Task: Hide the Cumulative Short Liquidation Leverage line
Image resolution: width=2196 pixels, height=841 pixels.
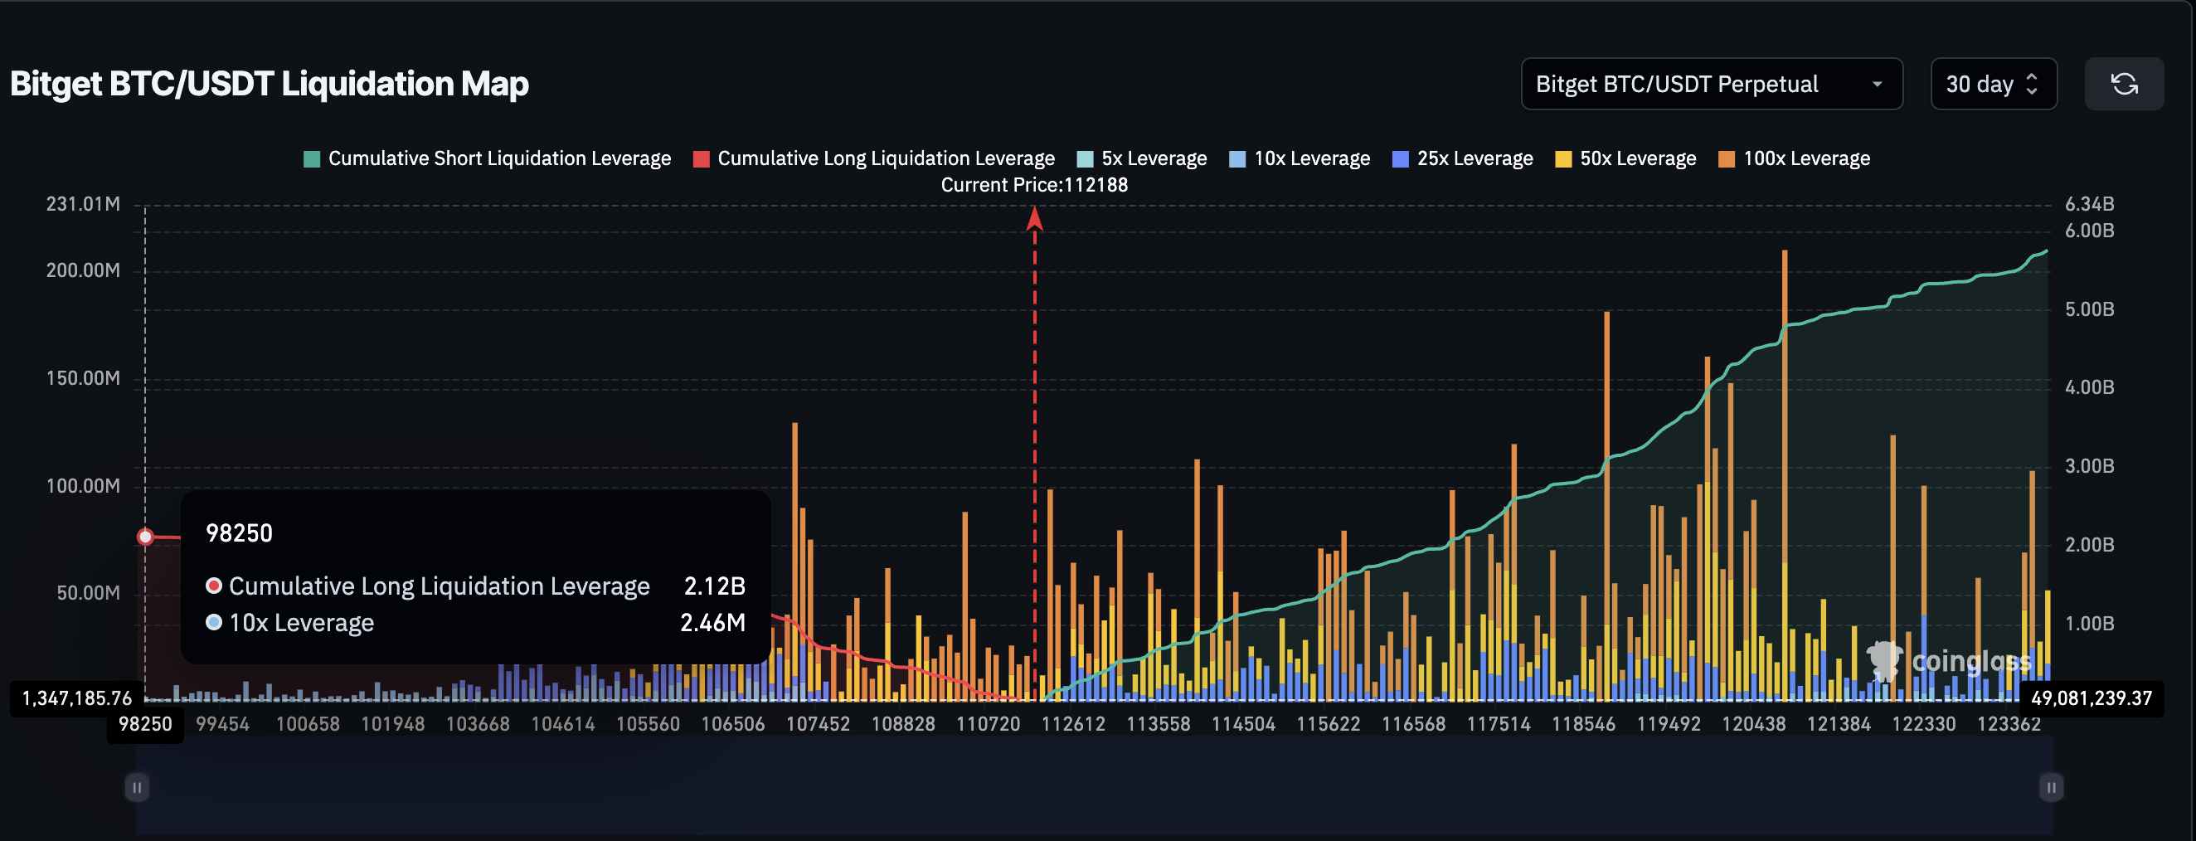Action: click(488, 158)
